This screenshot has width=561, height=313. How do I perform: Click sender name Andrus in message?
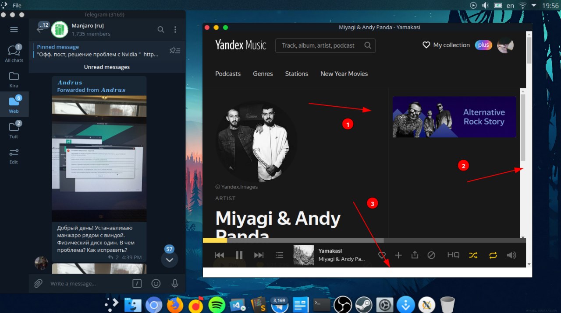coord(70,83)
